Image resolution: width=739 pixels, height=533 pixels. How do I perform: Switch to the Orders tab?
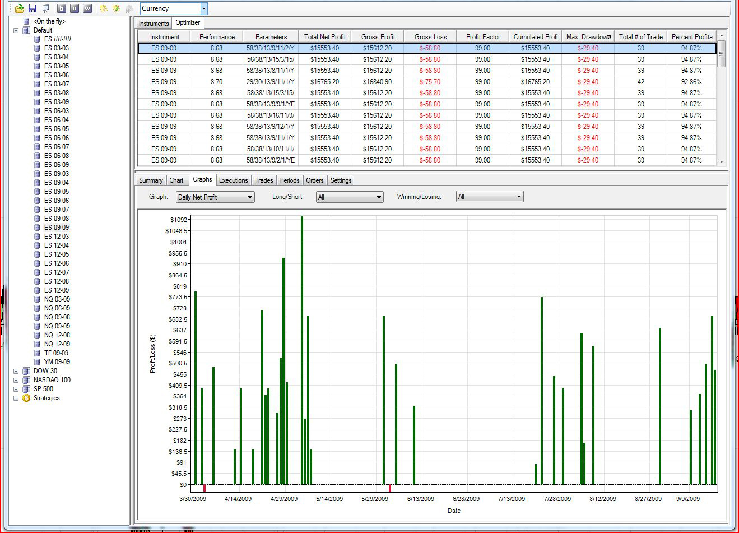(x=315, y=180)
